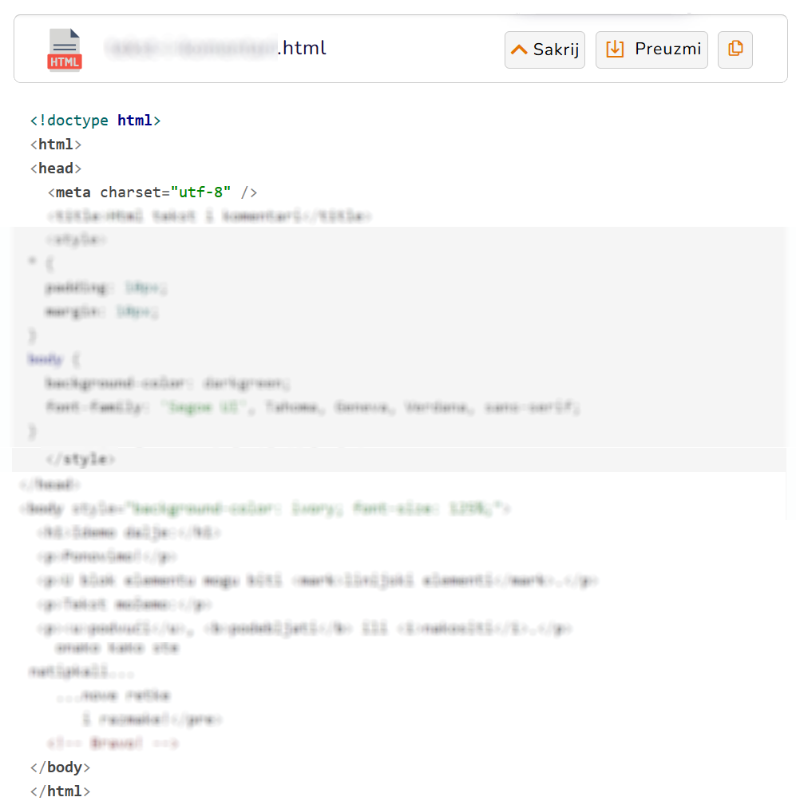Viewport: 796px width, 805px height.
Task: Click the word charset in the meta tag
Action: coord(130,192)
